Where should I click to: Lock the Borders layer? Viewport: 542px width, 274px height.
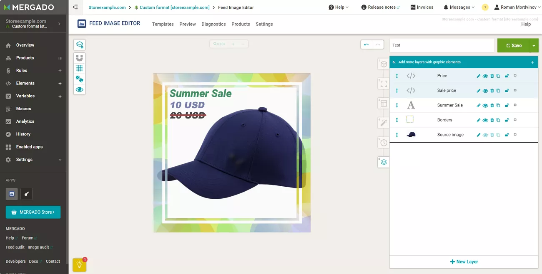click(x=507, y=120)
